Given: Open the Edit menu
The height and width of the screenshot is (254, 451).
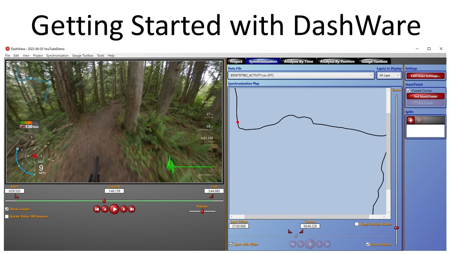Looking at the screenshot, I should coord(16,55).
